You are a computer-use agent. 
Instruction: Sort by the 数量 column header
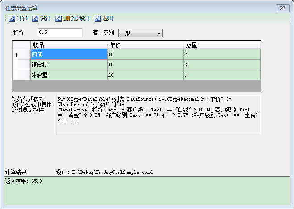coord(221,45)
